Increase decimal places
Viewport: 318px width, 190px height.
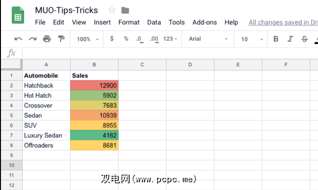tap(154, 39)
